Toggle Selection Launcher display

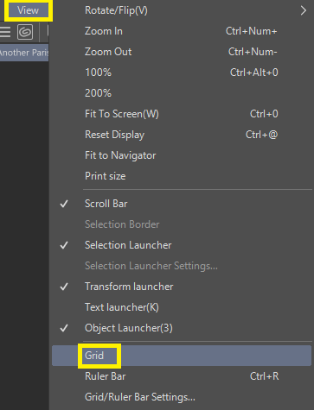click(182, 245)
